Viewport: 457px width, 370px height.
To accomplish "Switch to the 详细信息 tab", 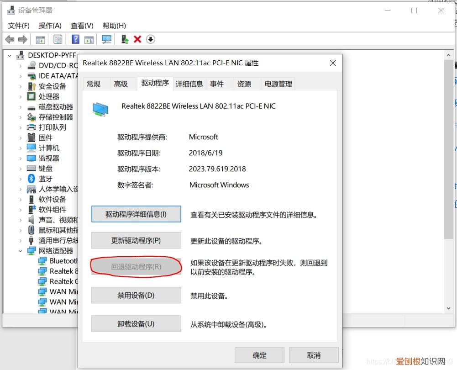I will (189, 84).
